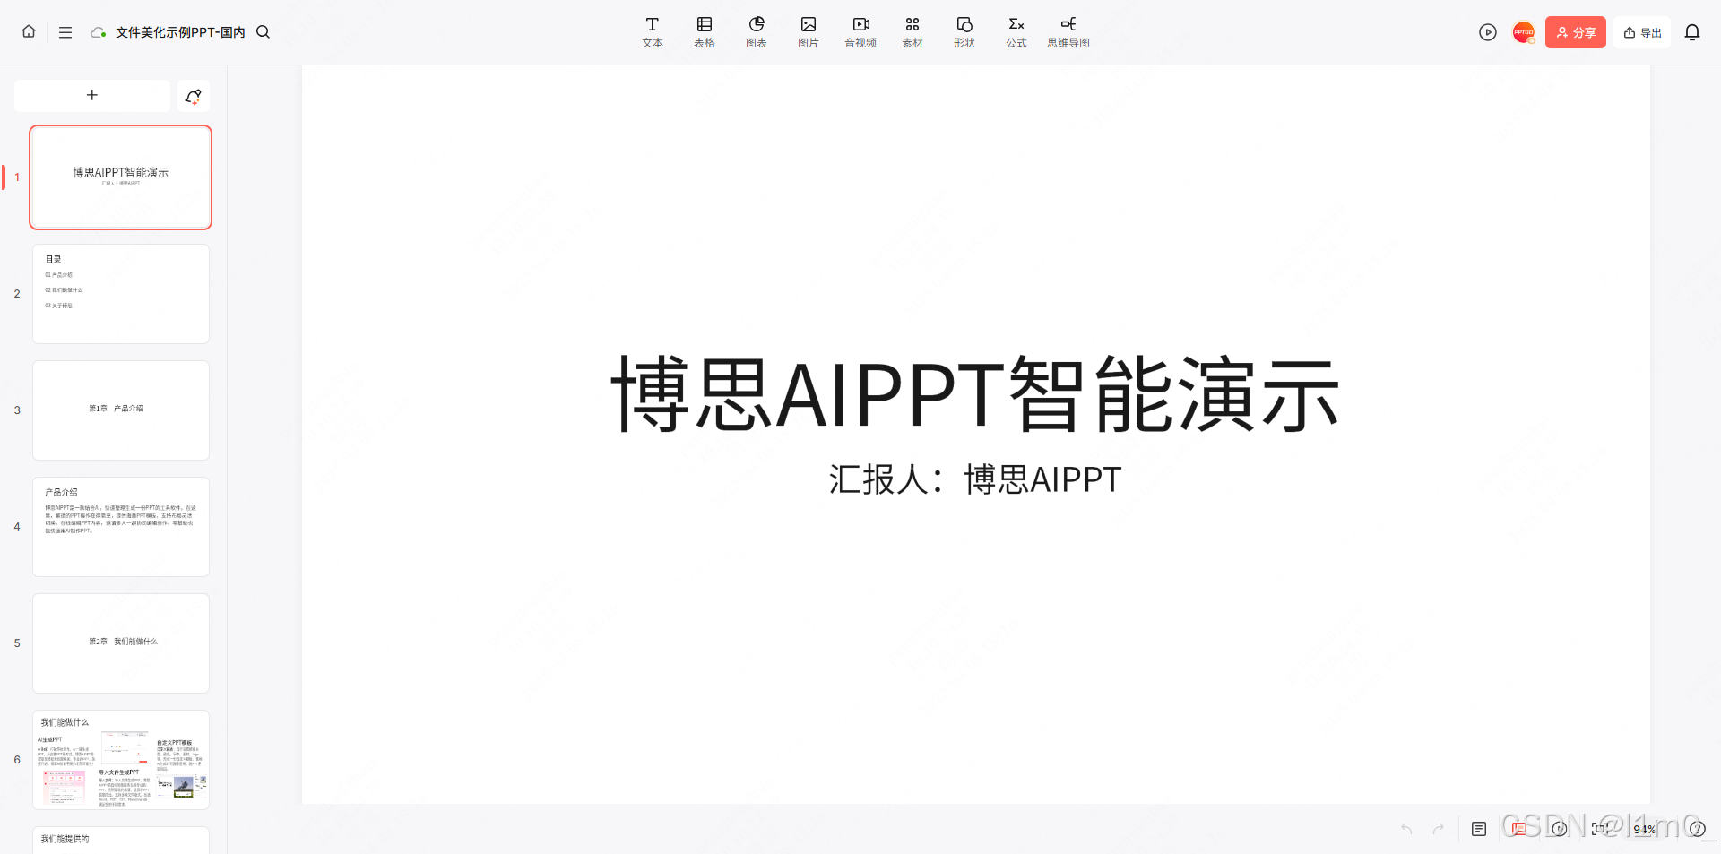Viewport: 1721px width, 854px height.
Task: Click the slide title 博思AIPPT智能演示
Action: pos(975,393)
